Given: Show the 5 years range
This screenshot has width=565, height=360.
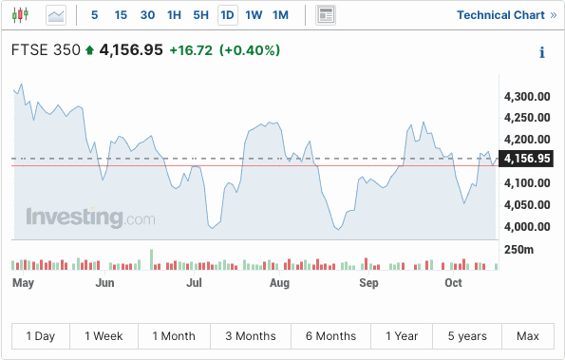Looking at the screenshot, I should (467, 336).
